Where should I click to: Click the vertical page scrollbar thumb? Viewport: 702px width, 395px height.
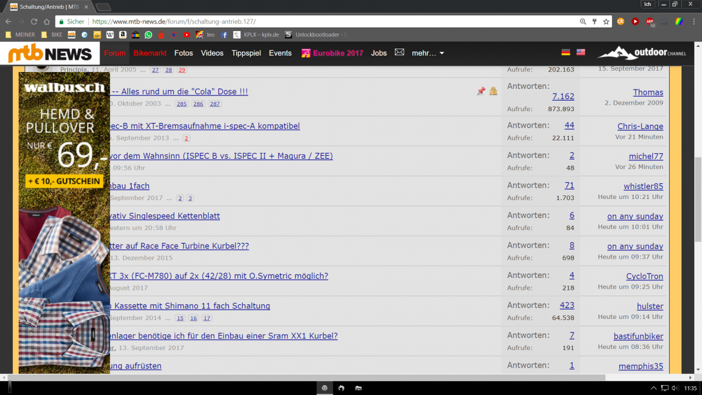(697, 199)
